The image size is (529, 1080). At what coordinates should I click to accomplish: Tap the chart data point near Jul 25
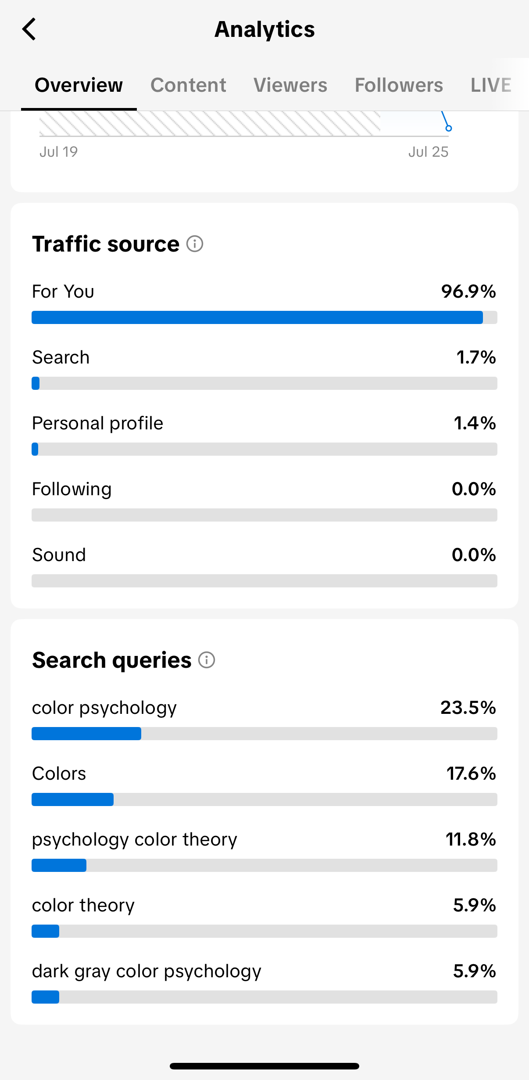[x=448, y=128]
